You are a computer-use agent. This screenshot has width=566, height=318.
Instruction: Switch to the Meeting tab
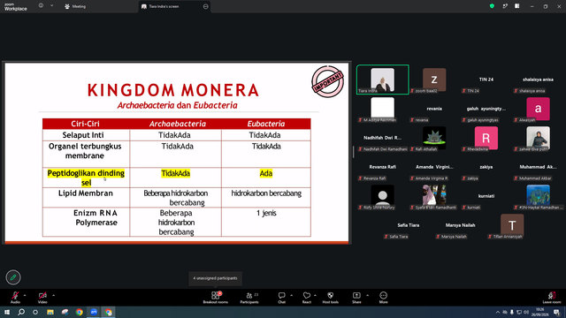[75, 6]
